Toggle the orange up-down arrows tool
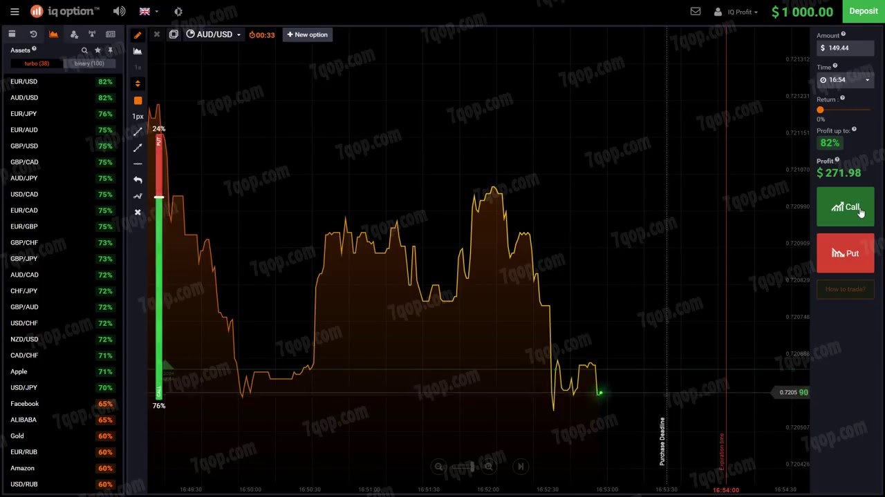Viewport: 885px width, 497px height. (138, 84)
